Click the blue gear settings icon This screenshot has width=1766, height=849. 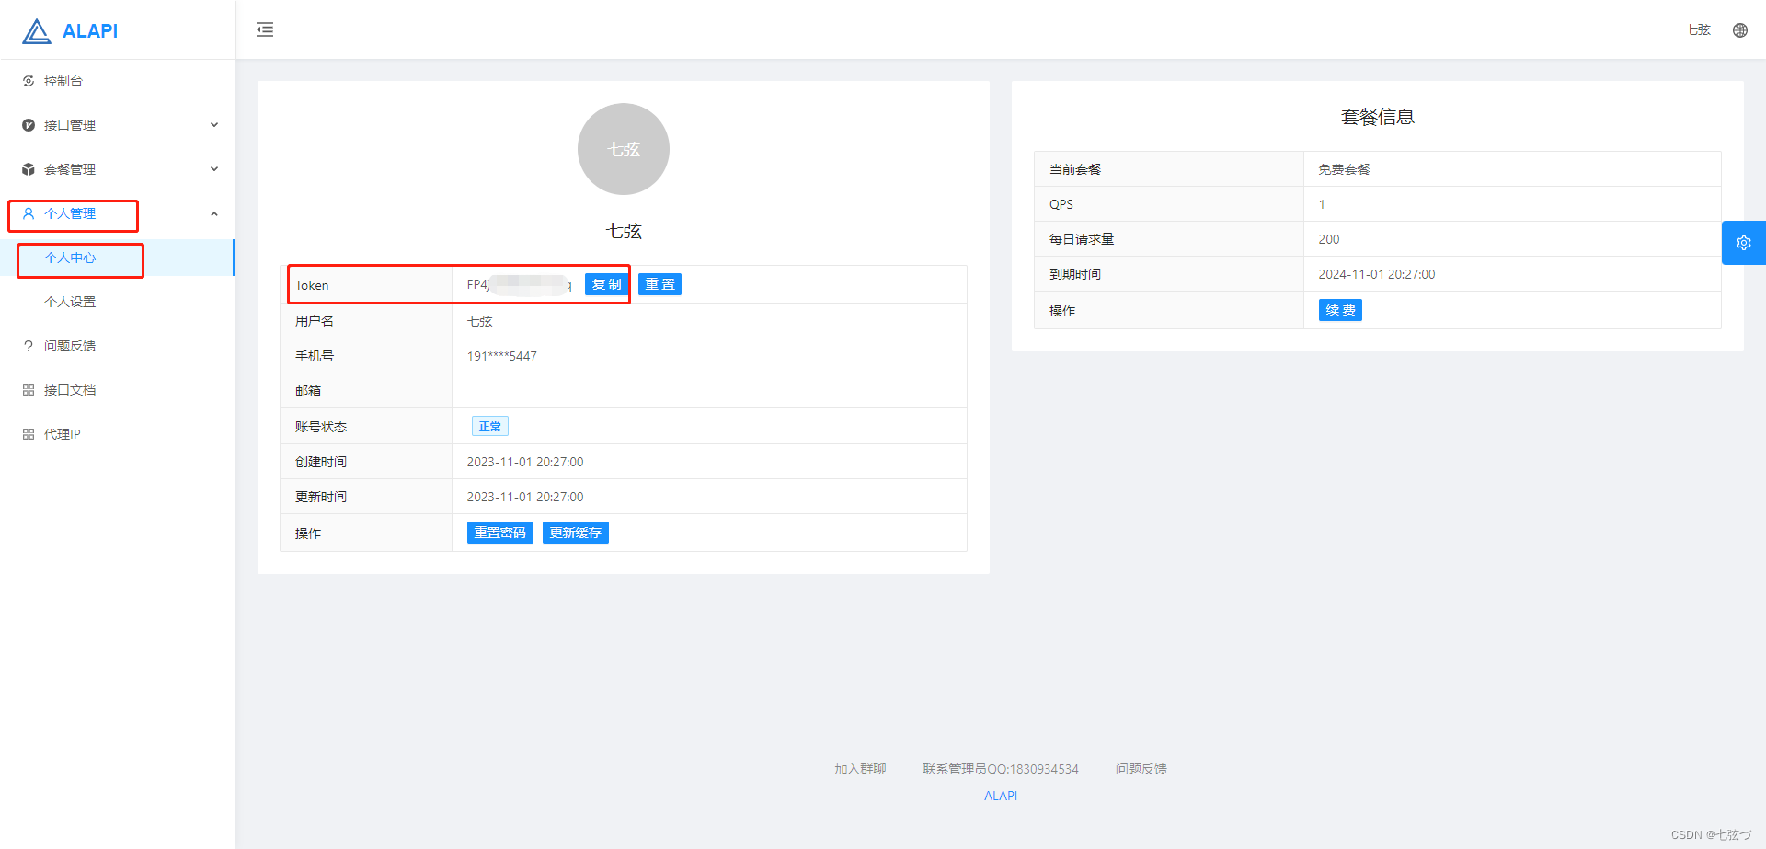click(1744, 243)
